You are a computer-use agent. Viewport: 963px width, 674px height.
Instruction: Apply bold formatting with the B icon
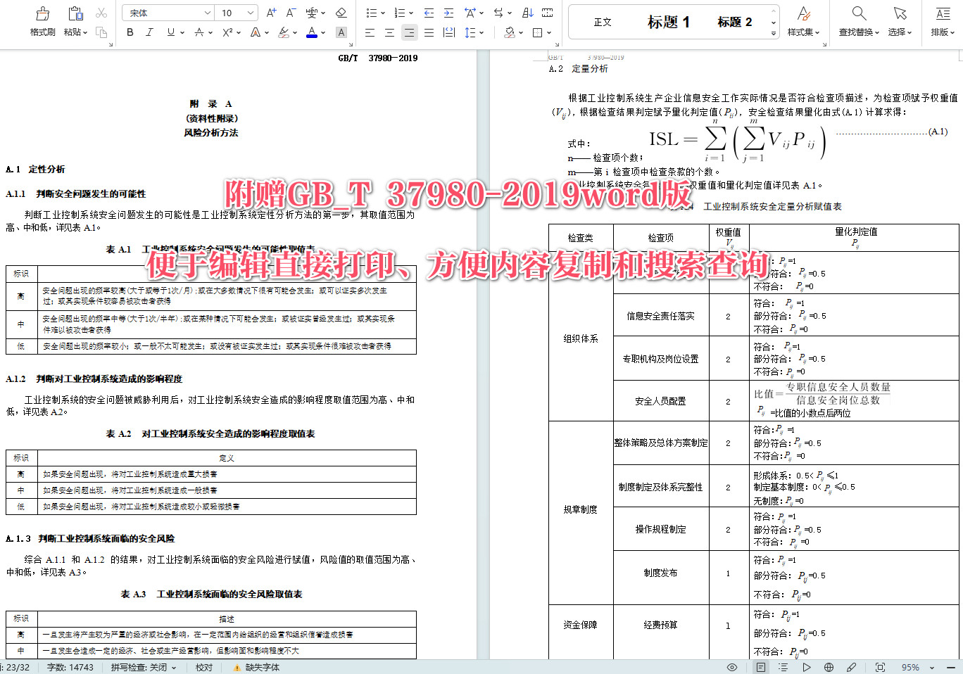[x=129, y=32]
